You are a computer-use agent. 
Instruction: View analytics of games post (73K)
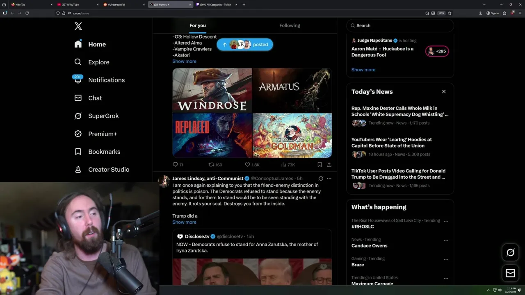[x=288, y=165]
